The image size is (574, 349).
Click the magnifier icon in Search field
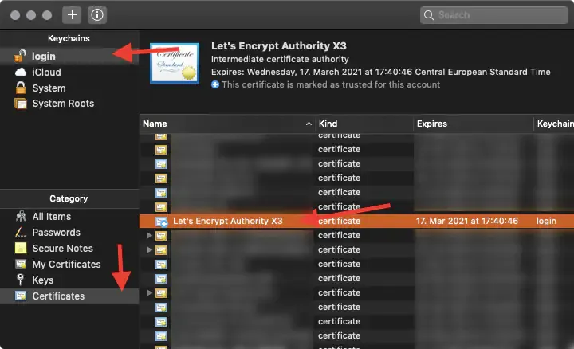click(x=429, y=15)
